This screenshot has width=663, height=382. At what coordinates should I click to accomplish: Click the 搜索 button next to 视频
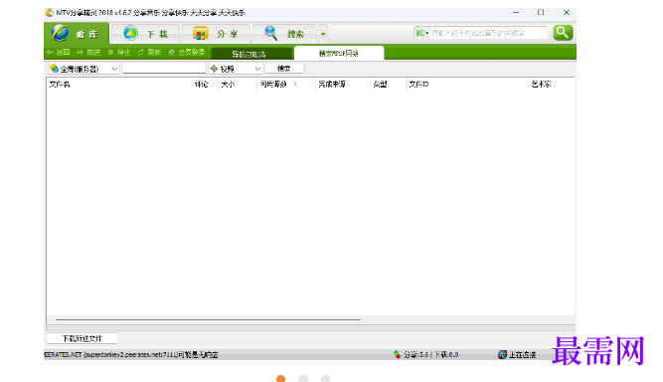(284, 69)
